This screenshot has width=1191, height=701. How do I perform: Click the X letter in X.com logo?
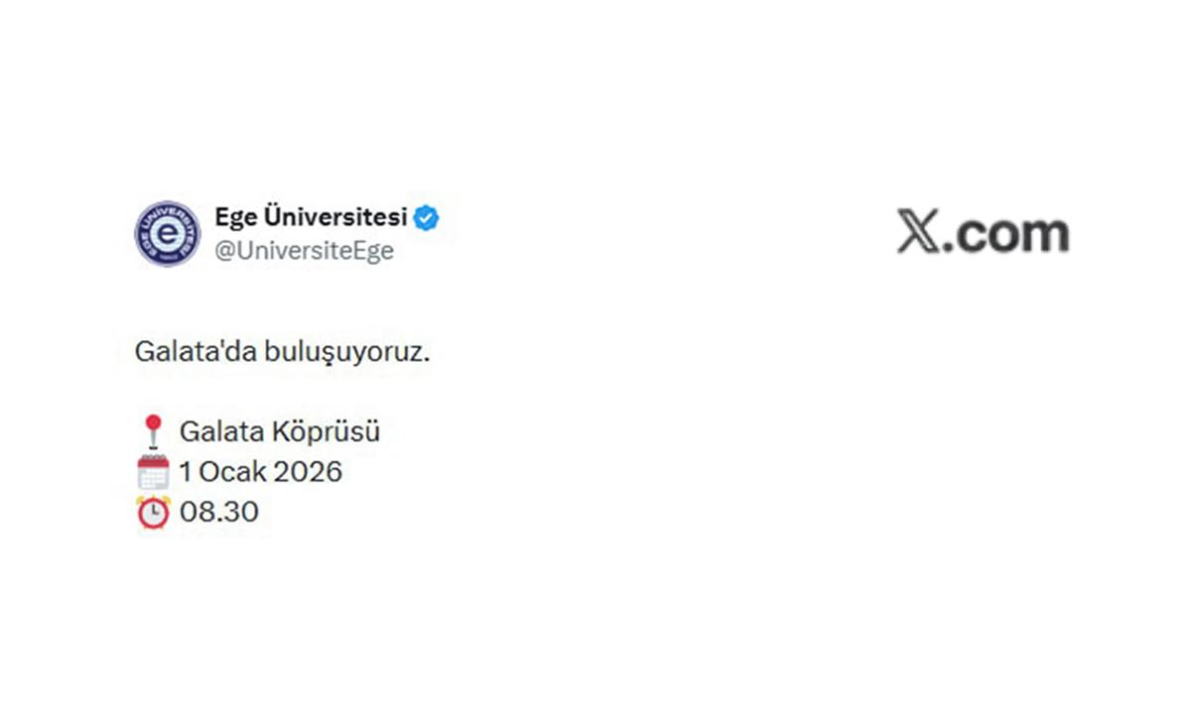click(918, 233)
